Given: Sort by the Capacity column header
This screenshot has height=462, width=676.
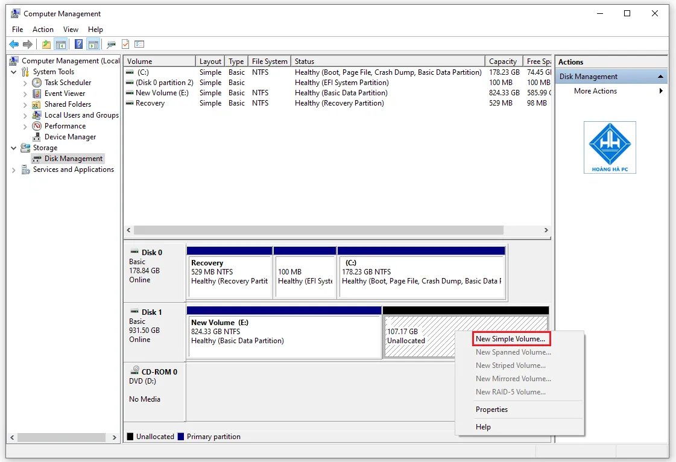Looking at the screenshot, I should pos(504,62).
